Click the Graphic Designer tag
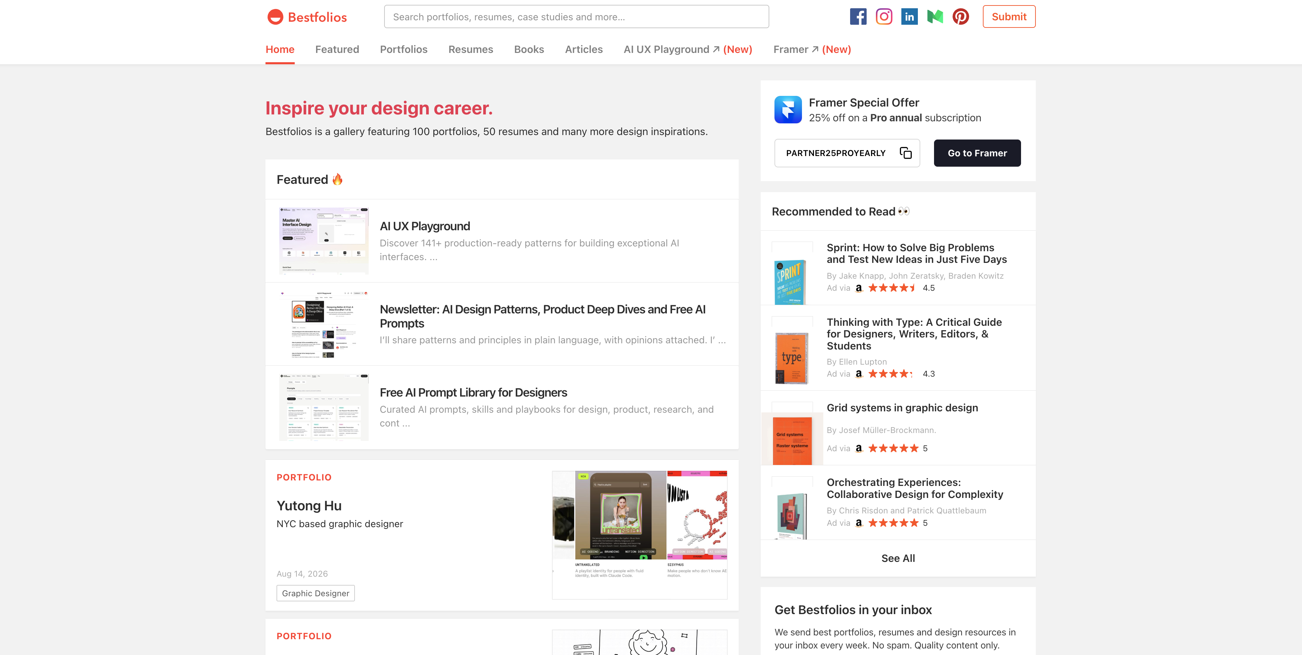This screenshot has height=655, width=1302. 315,593
